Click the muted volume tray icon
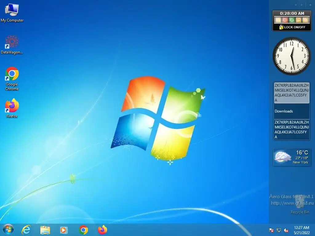This screenshot has width=315, height=236. point(286,230)
